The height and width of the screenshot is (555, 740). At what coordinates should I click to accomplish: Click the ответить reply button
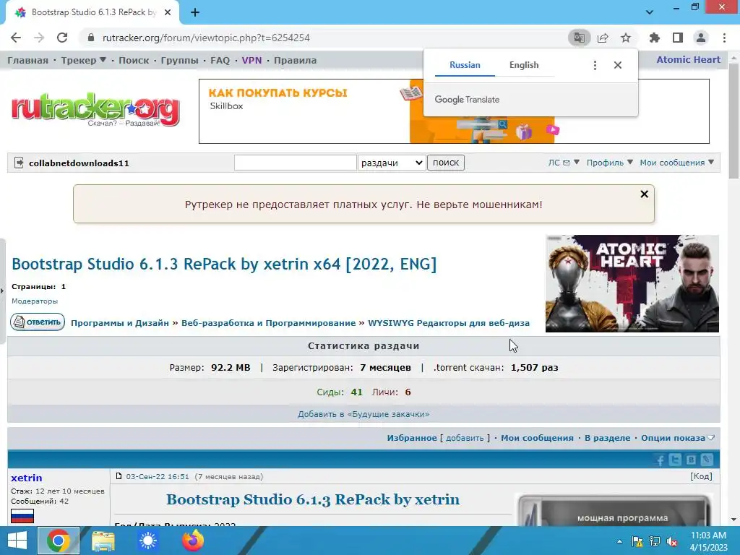(x=38, y=322)
